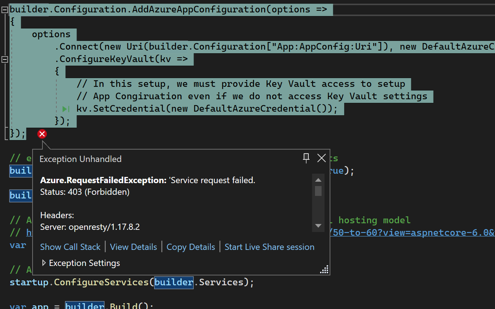Click the red Exception Unhandled error icon

coord(42,134)
